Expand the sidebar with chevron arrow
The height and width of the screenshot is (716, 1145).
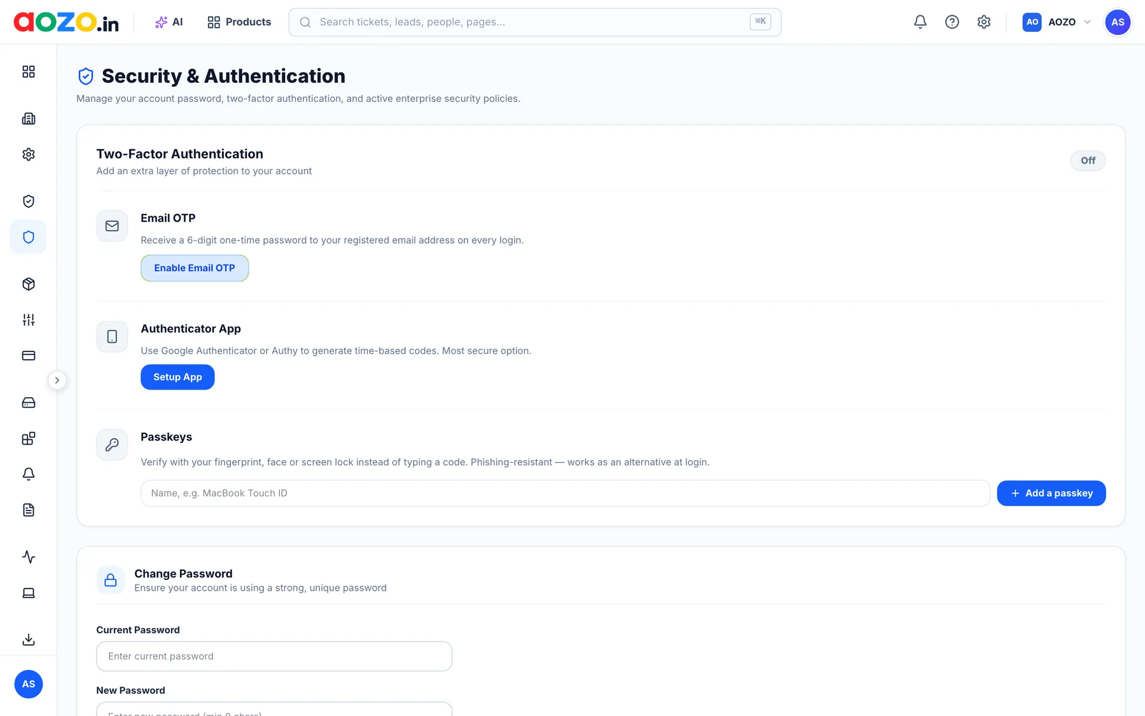pyautogui.click(x=57, y=381)
